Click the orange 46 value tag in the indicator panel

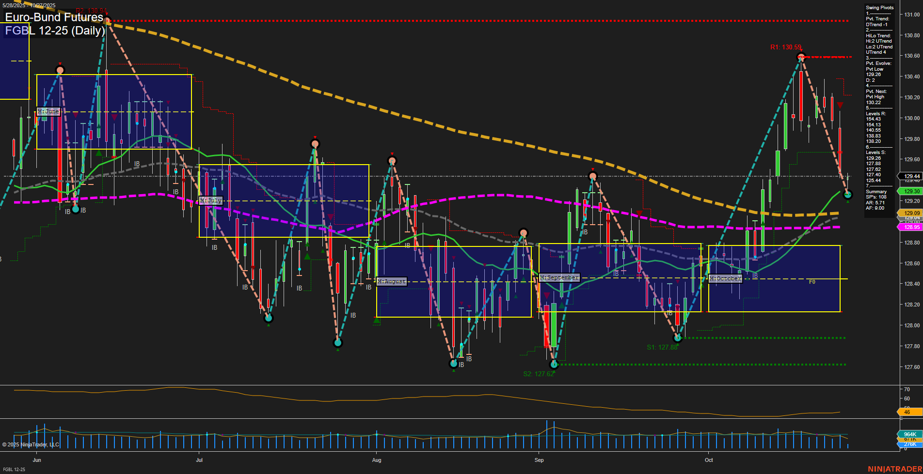[x=907, y=413]
